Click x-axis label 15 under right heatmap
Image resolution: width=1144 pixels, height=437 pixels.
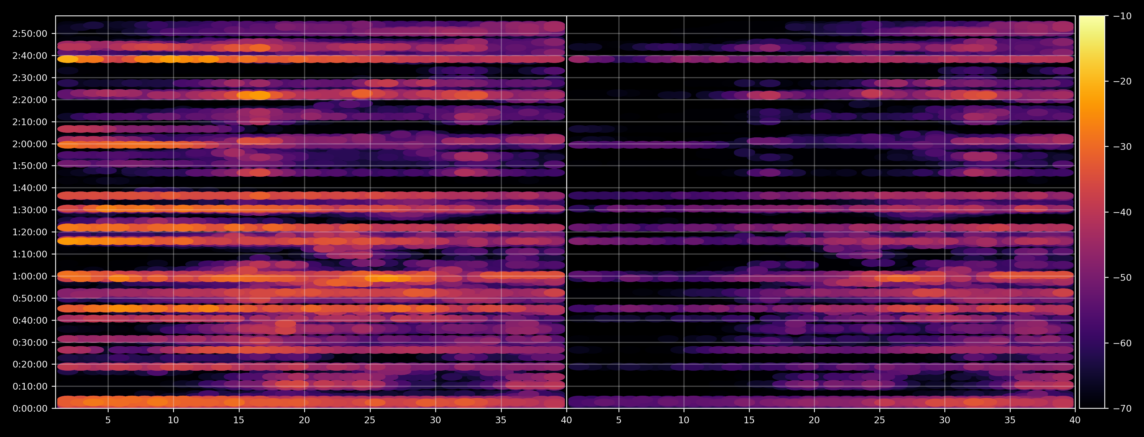tap(749, 420)
